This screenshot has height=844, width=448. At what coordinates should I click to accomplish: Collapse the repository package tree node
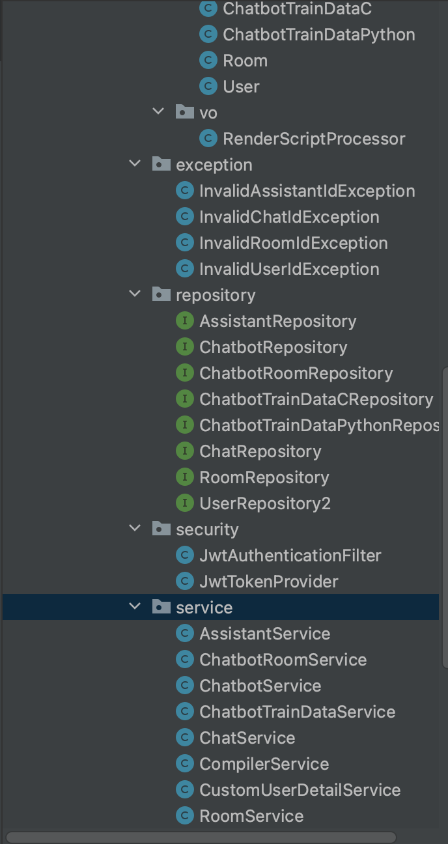point(135,294)
